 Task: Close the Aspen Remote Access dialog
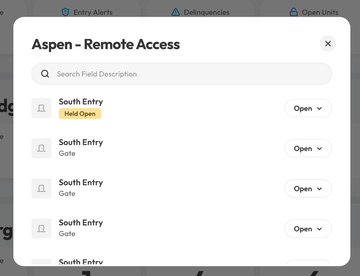(x=328, y=44)
